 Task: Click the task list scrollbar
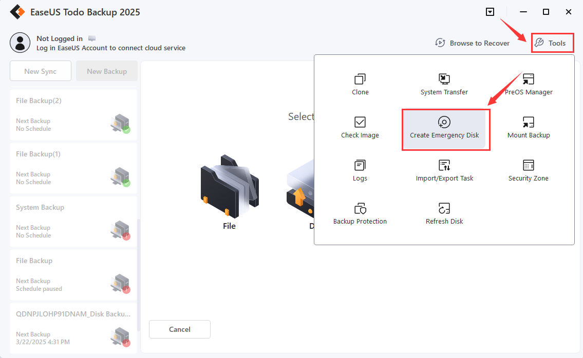(x=139, y=275)
